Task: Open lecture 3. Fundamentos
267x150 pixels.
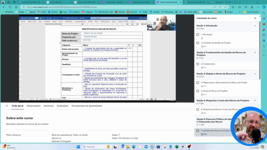Action: point(208,64)
